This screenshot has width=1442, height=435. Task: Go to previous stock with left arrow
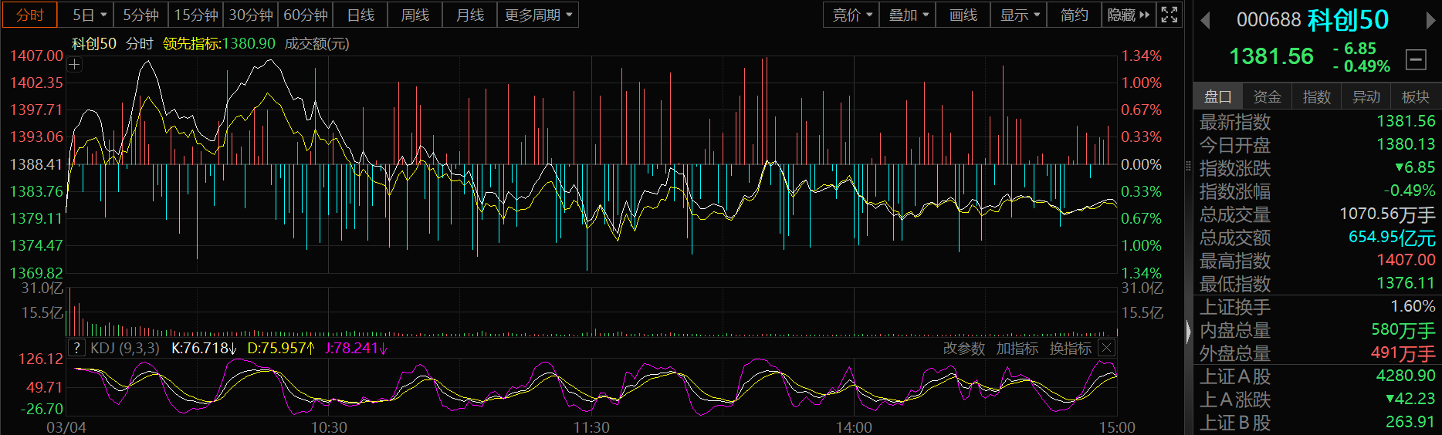tap(1205, 21)
